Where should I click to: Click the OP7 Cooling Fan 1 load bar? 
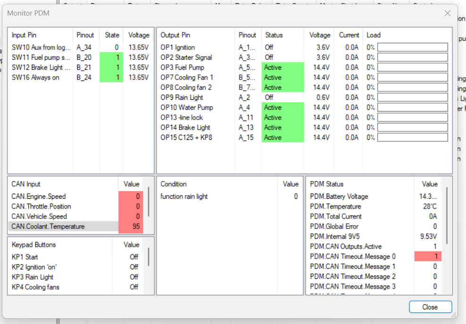(412, 77)
